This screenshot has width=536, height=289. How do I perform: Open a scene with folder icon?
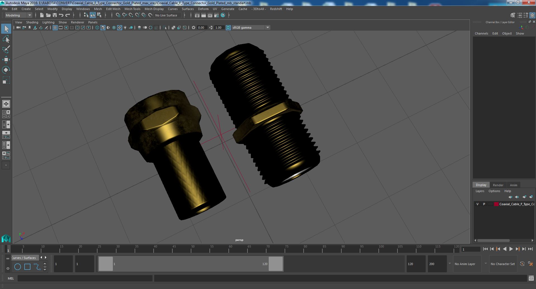coord(48,15)
